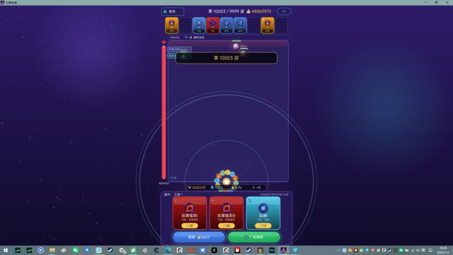Screen dimensions: 453x255
Task: Open WeChat from the taskbar
Action: click(x=75, y=251)
